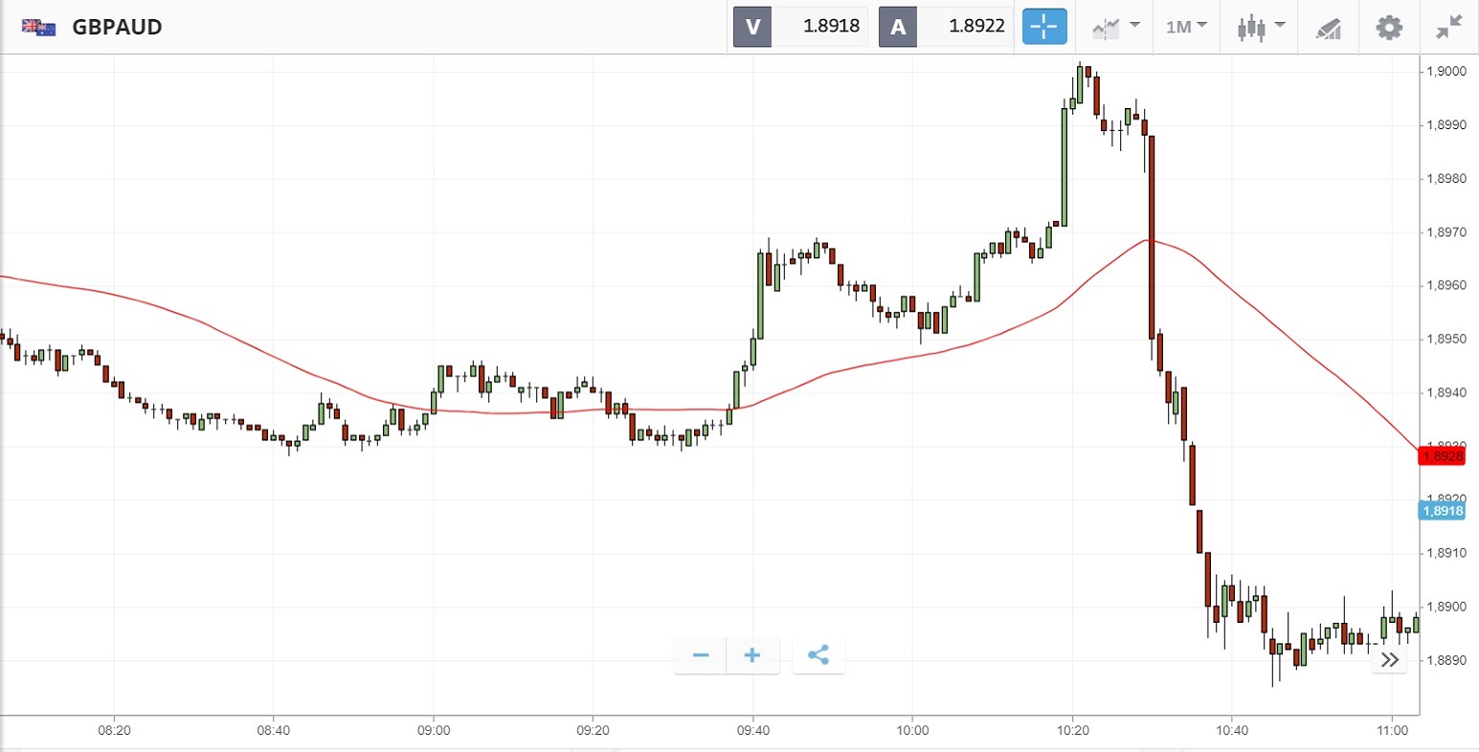The width and height of the screenshot is (1479, 752).
Task: Collapse the chart with the shrink arrows icon
Action: tap(1449, 27)
